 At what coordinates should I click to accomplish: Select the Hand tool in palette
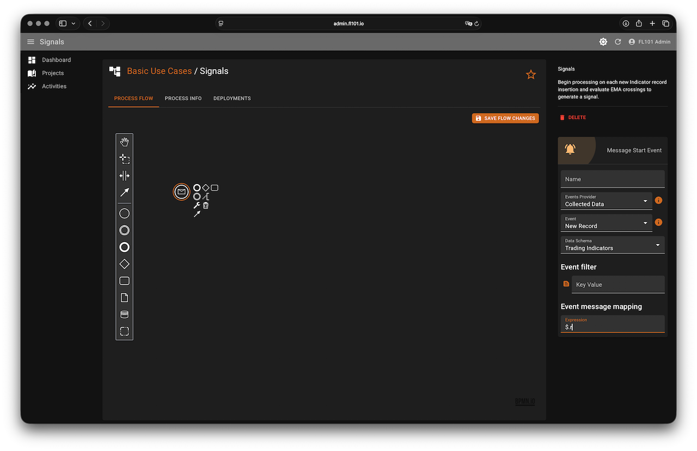click(124, 142)
